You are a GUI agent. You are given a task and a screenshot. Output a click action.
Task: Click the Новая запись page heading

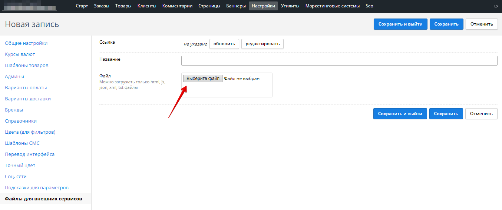click(32, 24)
